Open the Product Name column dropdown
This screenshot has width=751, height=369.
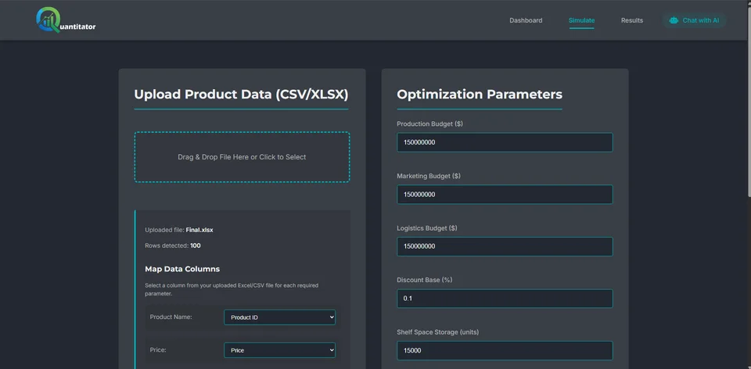coord(280,317)
